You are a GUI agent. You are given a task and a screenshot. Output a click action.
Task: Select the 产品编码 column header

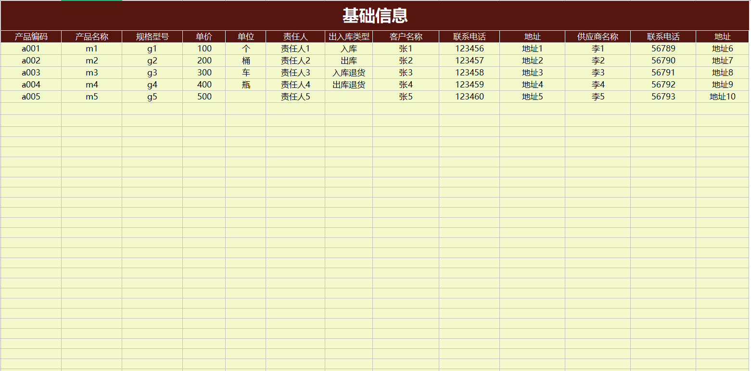point(31,37)
